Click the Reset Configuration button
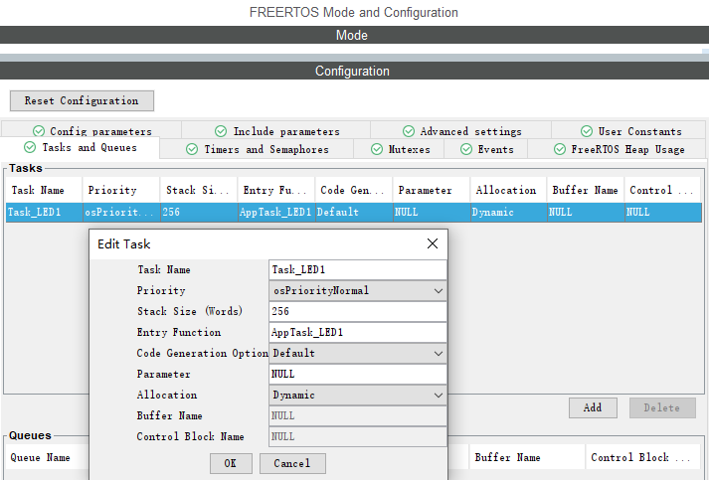This screenshot has width=709, height=480. click(x=82, y=100)
